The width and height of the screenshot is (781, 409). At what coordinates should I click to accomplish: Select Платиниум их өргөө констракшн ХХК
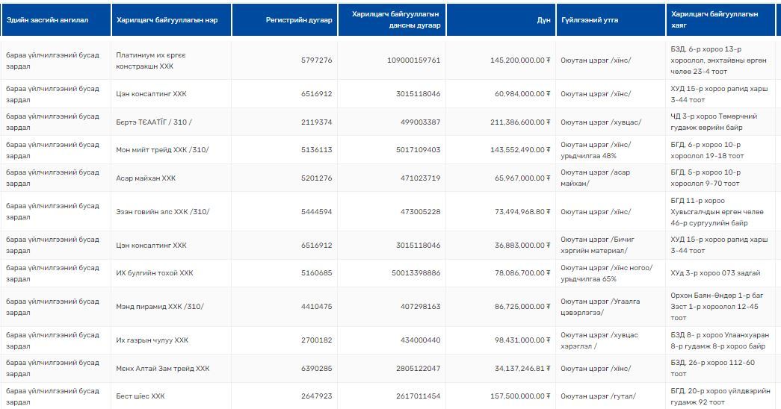(151, 60)
